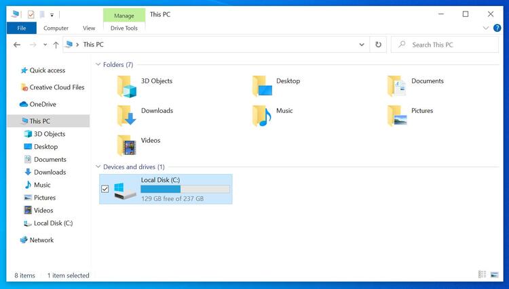This screenshot has width=509, height=289.
Task: Open the Desktop folder icon in main pane
Action: click(x=262, y=86)
